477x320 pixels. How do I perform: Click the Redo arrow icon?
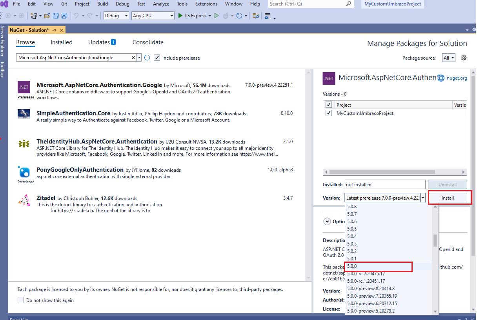tap(90, 16)
